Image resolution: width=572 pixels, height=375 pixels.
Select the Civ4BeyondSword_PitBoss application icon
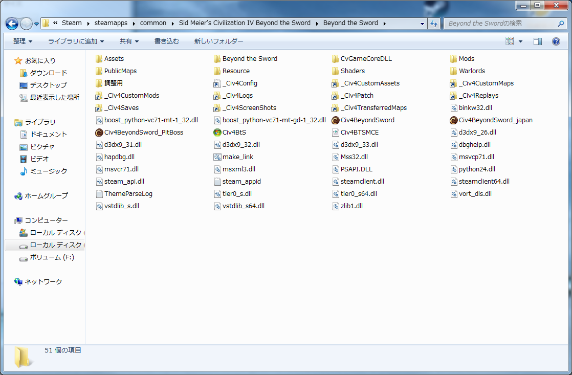tap(99, 133)
